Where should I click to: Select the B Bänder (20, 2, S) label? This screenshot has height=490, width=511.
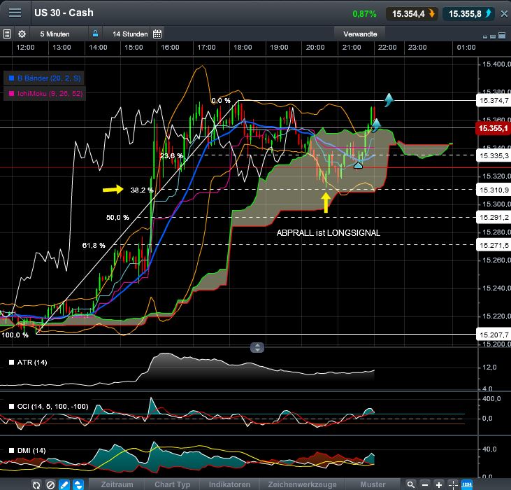[x=49, y=78]
